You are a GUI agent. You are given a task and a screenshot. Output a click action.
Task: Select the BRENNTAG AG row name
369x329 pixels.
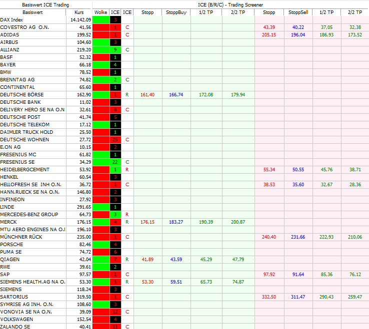[17, 80]
